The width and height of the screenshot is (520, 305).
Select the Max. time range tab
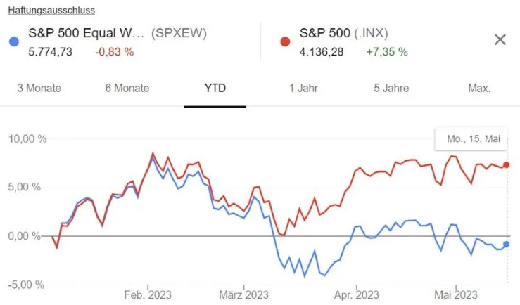pos(479,89)
